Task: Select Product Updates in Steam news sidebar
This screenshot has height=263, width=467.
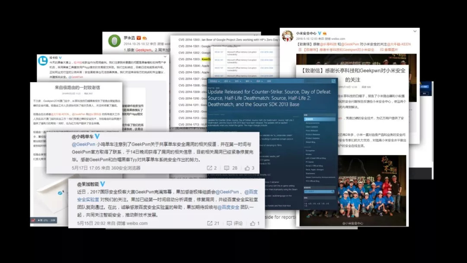Action: point(313,138)
